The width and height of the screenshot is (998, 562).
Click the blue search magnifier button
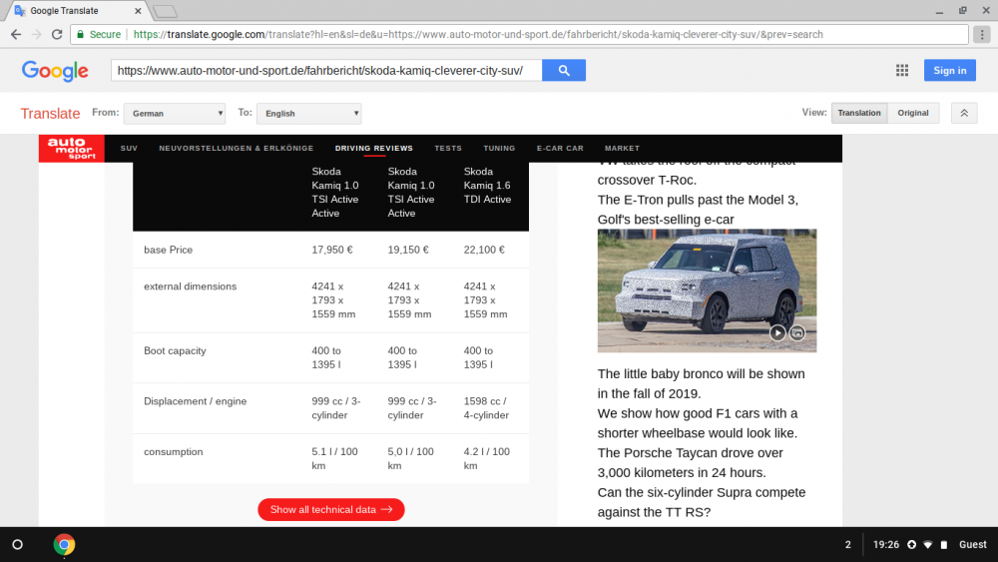click(564, 71)
